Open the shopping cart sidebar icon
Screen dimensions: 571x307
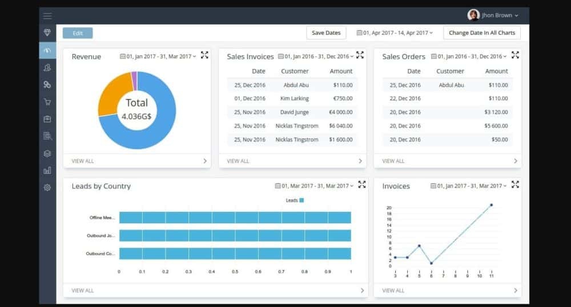pos(47,102)
